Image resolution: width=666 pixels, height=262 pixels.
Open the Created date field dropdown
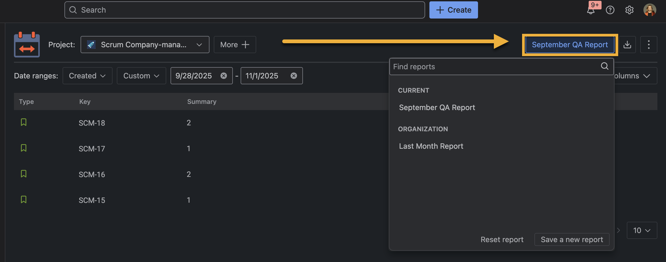point(87,76)
